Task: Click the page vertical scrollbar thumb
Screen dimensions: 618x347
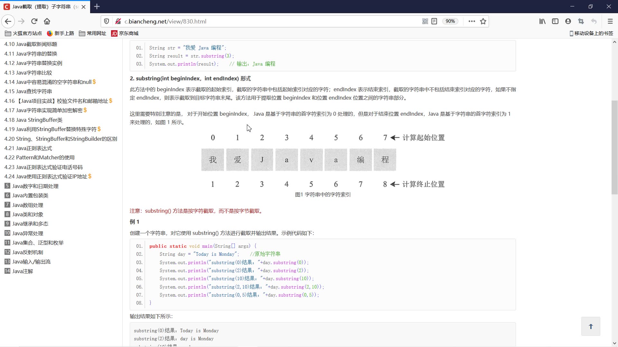Action: coord(614,147)
